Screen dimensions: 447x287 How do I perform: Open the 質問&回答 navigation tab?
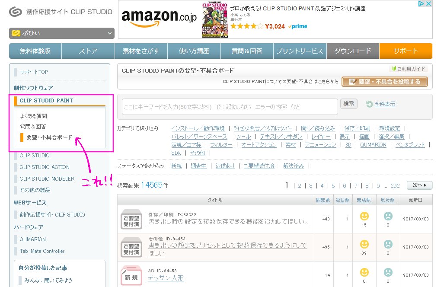point(247,51)
